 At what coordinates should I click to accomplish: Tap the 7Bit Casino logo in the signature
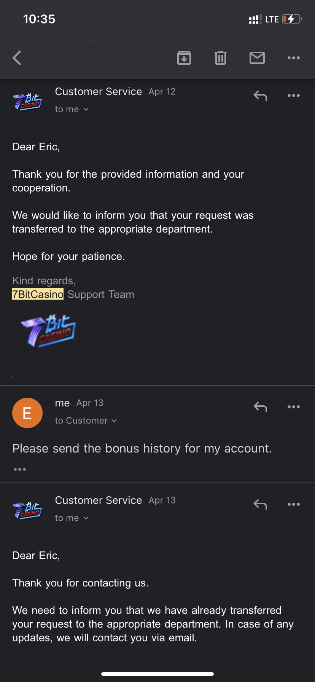49,330
